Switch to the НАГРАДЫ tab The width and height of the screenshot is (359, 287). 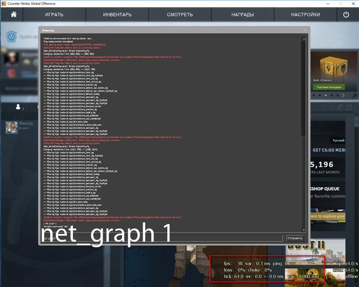242,15
